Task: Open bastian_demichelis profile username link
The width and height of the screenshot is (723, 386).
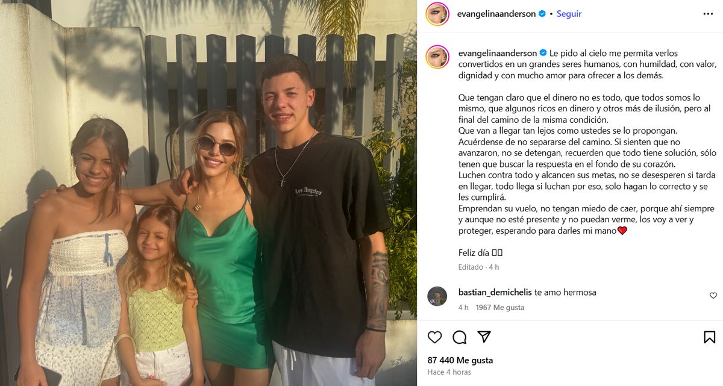Action: [x=495, y=292]
